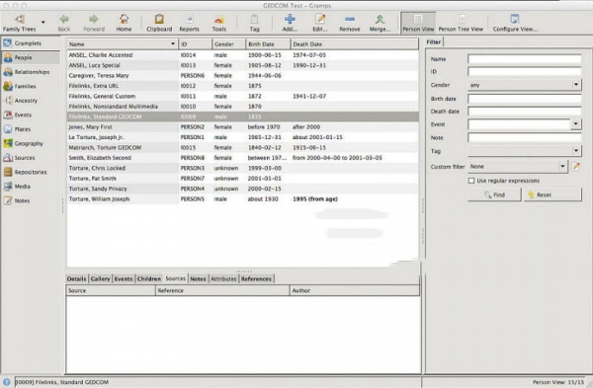Edit the custom filter with pencil icon
Image resolution: width=593 pixels, height=388 pixels.
tap(575, 166)
